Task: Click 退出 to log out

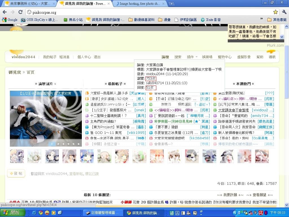Action: point(97,57)
